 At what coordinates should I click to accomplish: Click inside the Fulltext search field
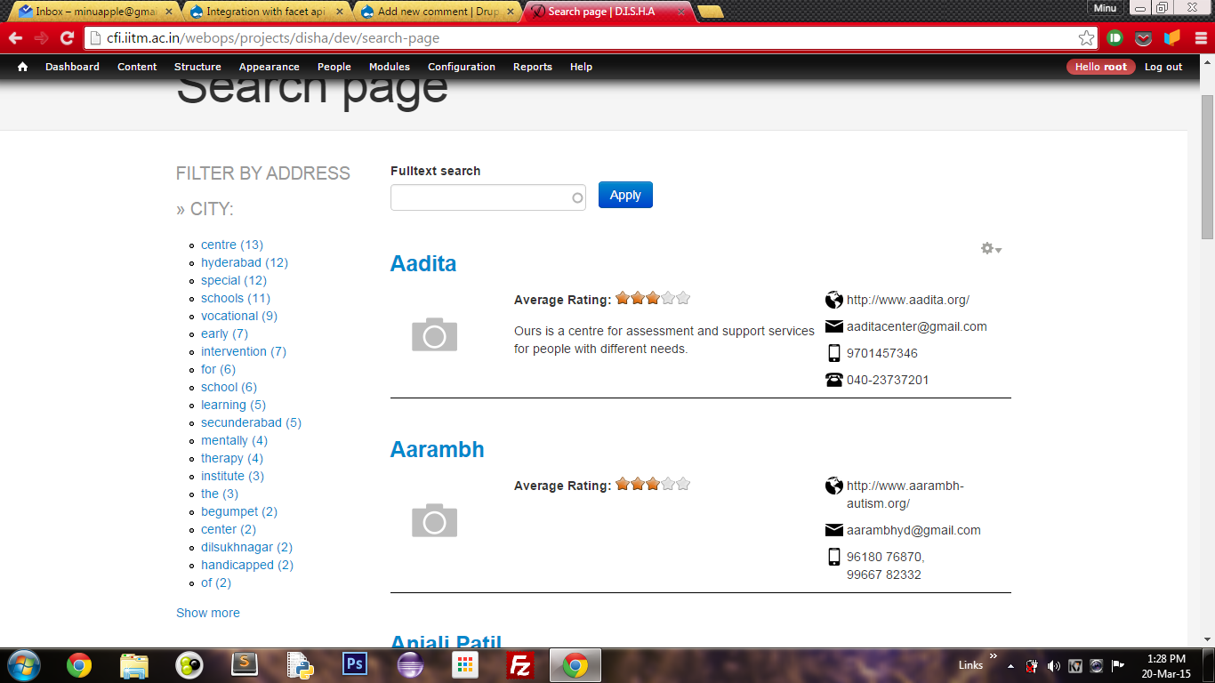point(487,197)
